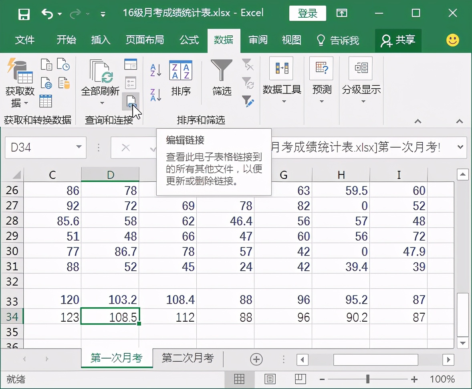Select the Sort A to Z icon
Viewport: 472px width, 389px height.
click(x=155, y=70)
